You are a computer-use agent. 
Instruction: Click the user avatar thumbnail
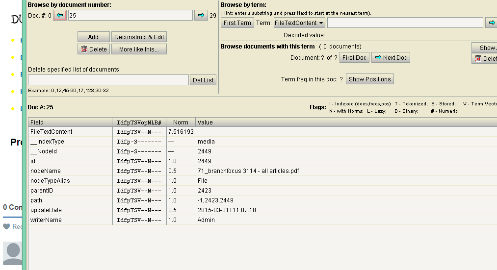(13, 253)
